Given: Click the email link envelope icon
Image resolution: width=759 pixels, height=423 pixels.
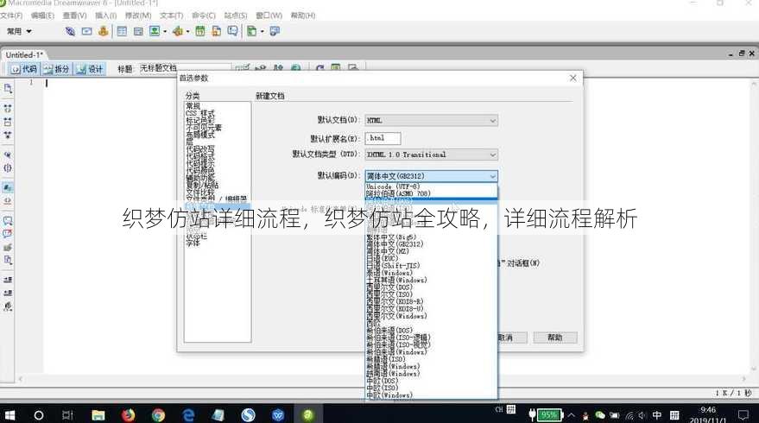Looking at the screenshot, I should point(86,31).
